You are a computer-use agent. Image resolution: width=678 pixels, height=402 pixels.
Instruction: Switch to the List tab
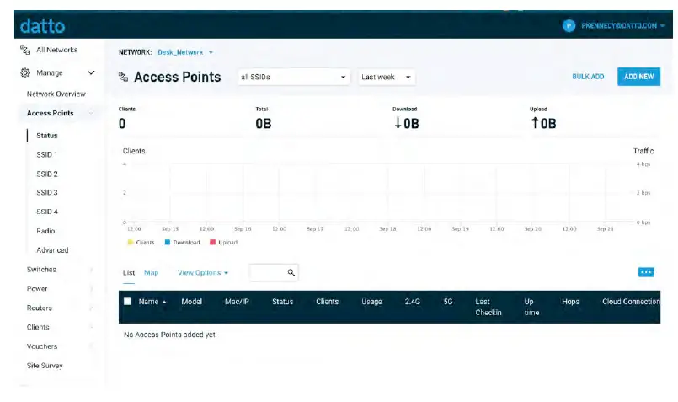click(x=128, y=272)
